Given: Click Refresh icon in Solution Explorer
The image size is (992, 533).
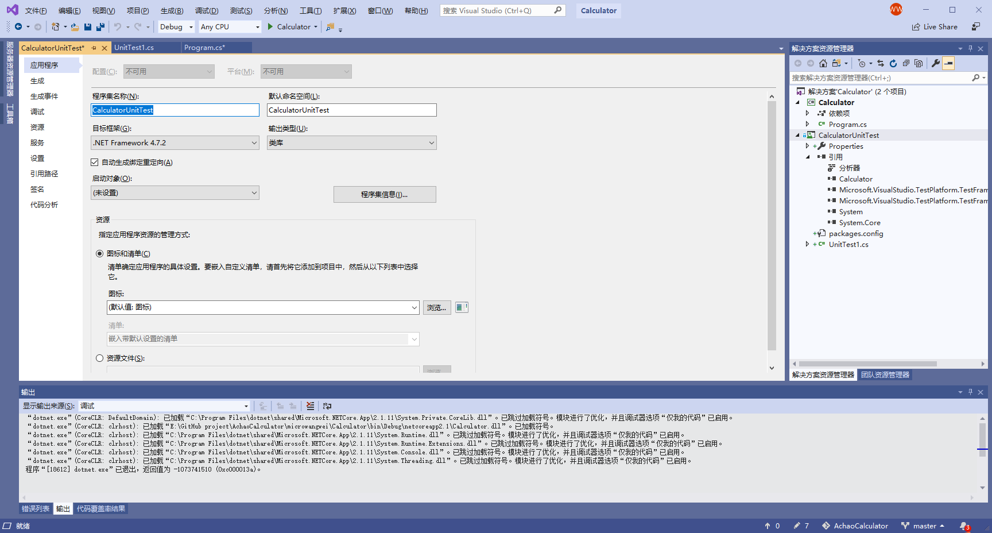Looking at the screenshot, I should tap(893, 63).
